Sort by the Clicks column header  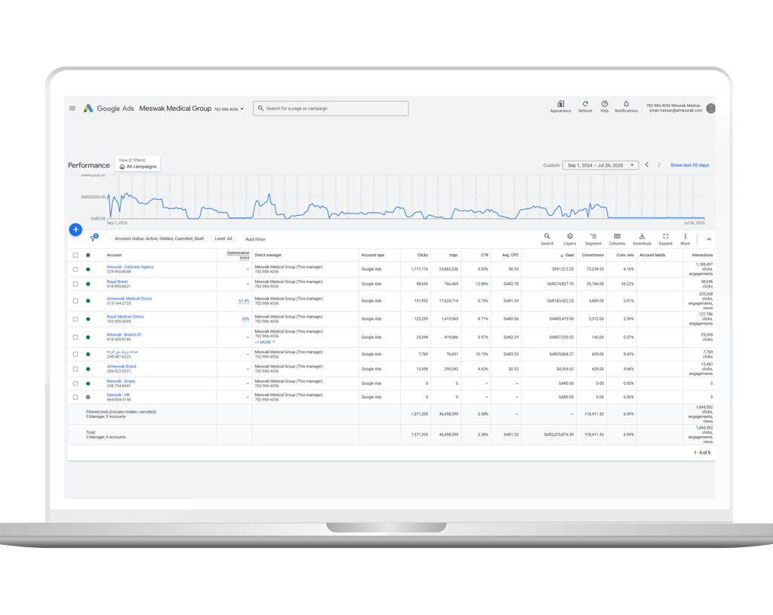tap(423, 255)
